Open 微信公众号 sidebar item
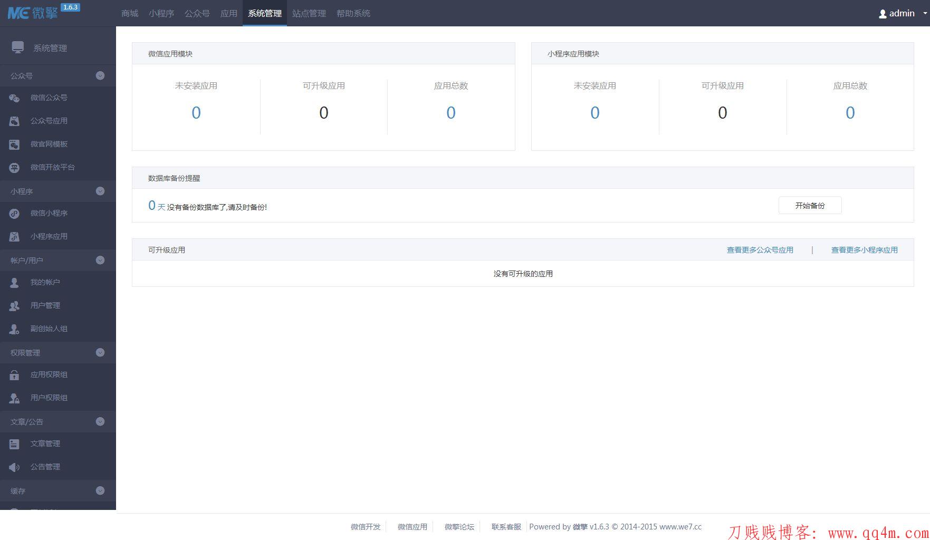Viewport: 930px width, 540px height. [58, 98]
